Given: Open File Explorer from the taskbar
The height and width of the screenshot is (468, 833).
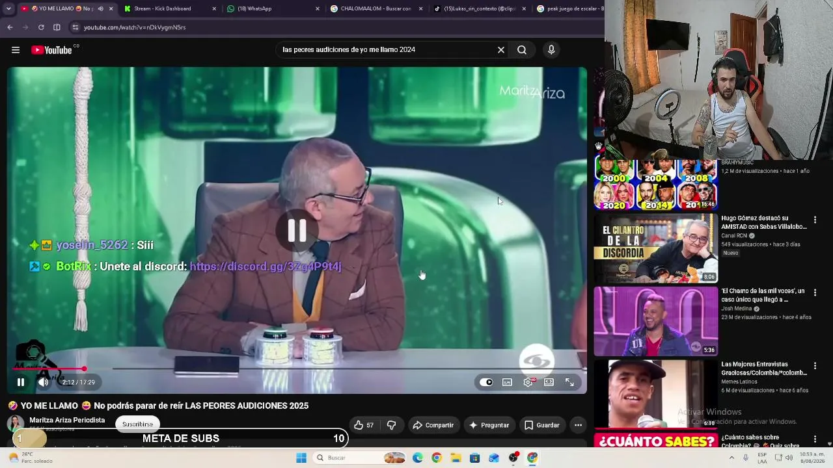Looking at the screenshot, I should pyautogui.click(x=456, y=458).
